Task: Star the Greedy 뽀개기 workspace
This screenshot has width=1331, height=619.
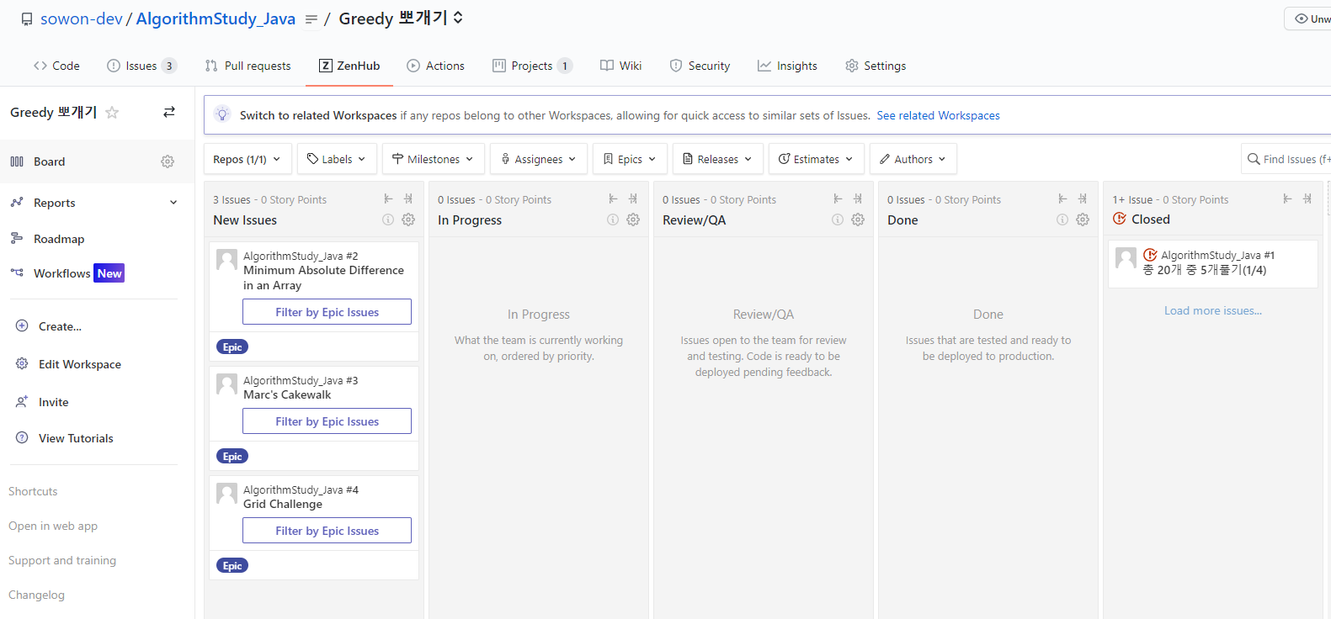Action: (112, 113)
